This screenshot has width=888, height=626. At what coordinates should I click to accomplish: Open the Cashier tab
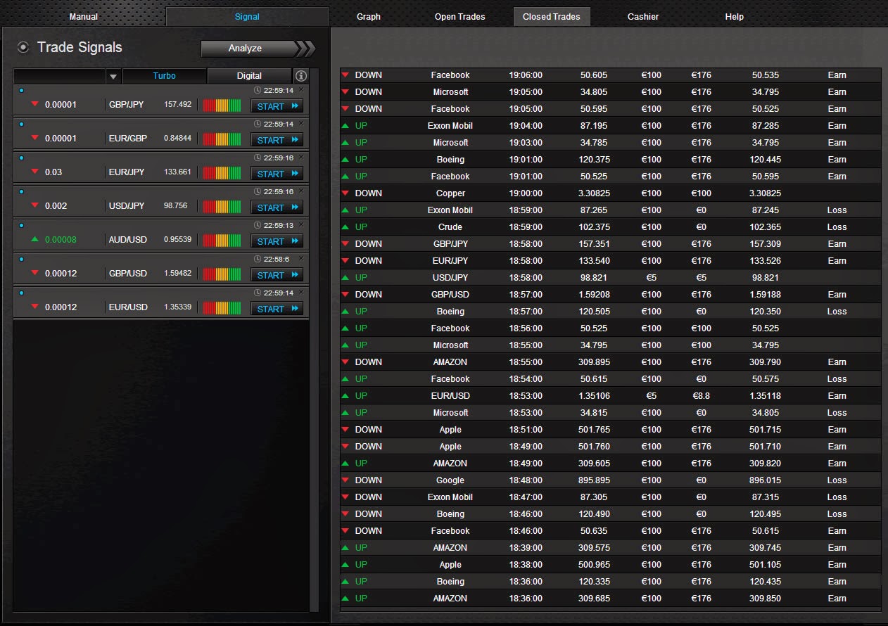[643, 16]
